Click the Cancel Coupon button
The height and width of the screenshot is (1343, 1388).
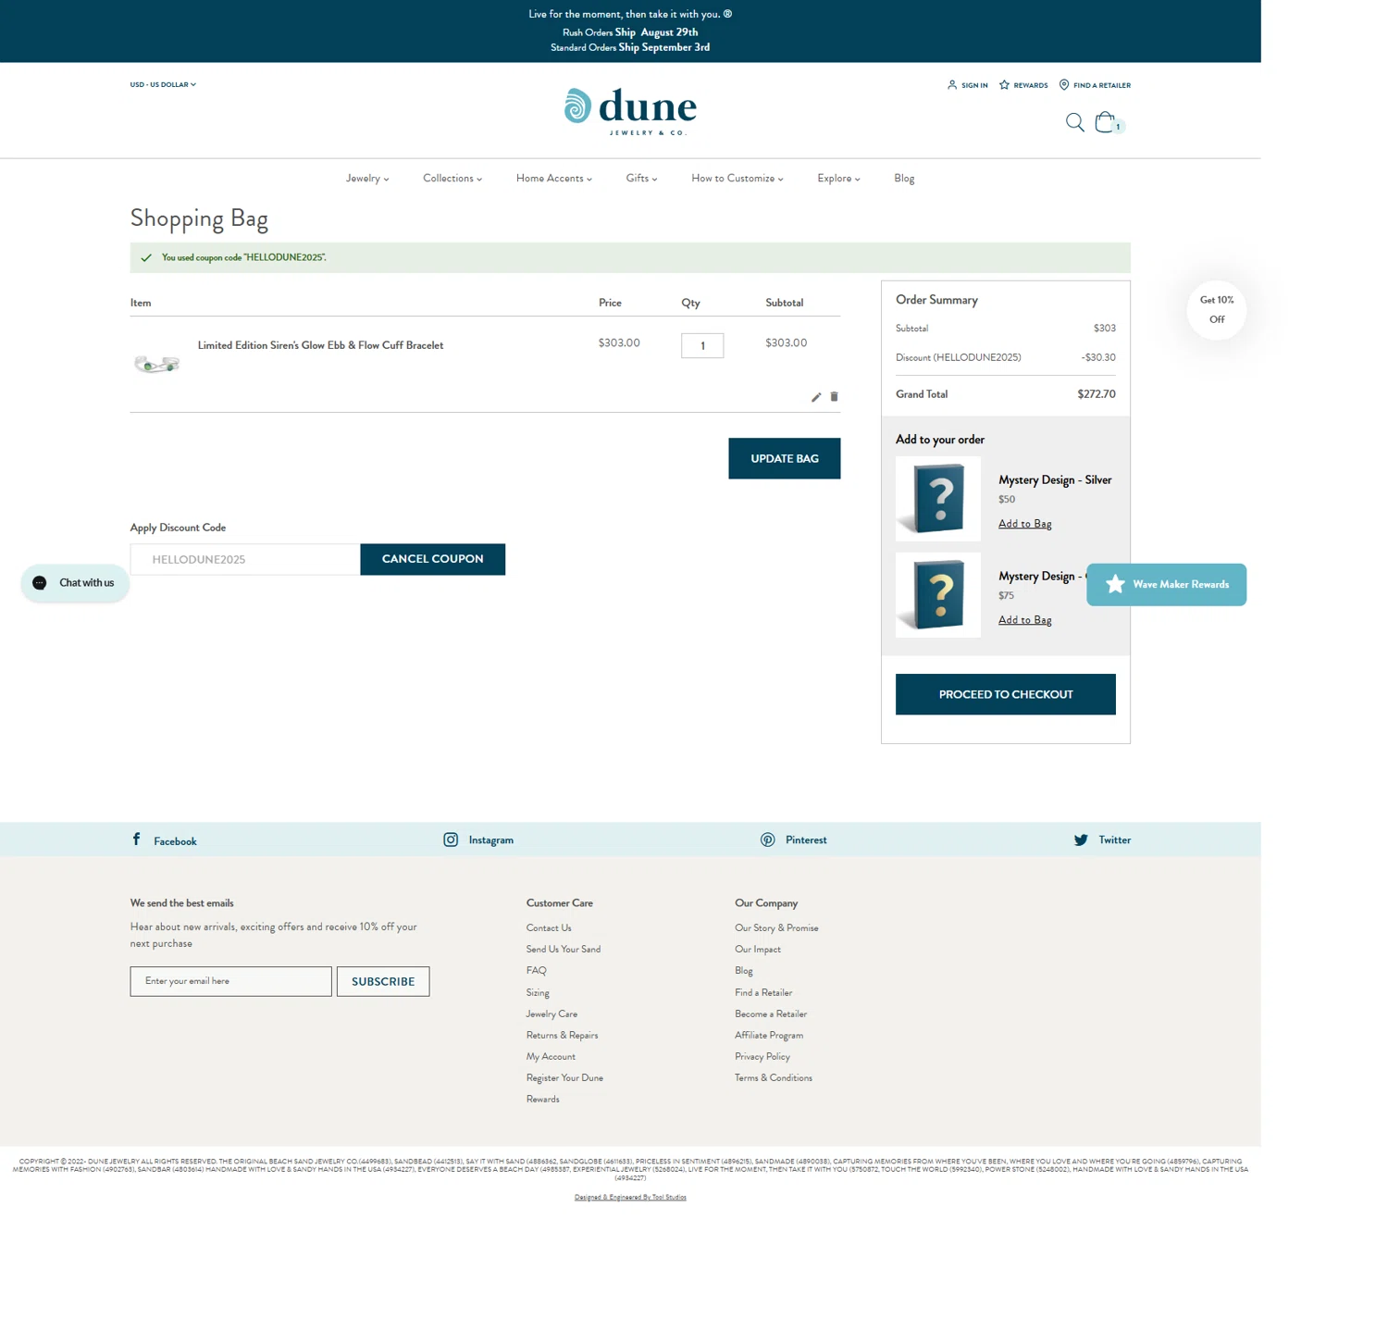click(432, 559)
